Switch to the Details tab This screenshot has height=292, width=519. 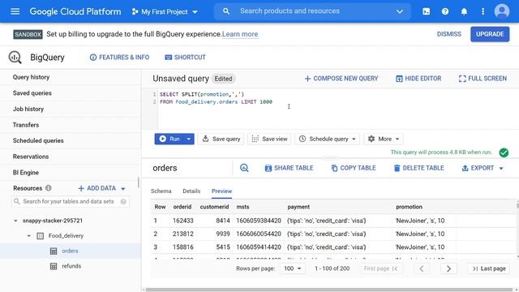click(x=191, y=191)
